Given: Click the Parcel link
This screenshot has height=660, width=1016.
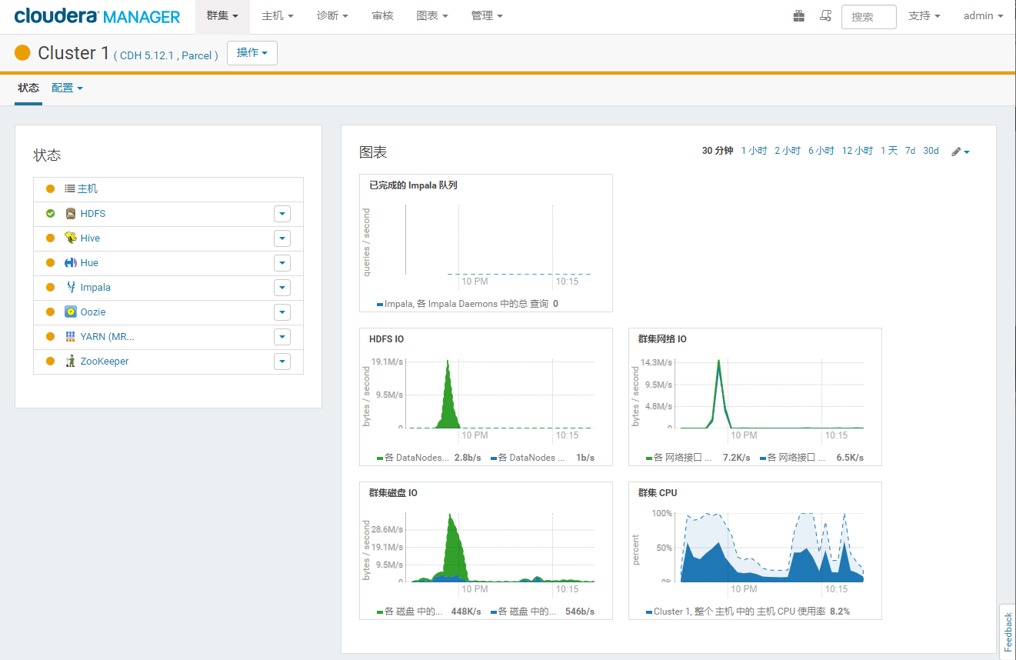Looking at the screenshot, I should (x=197, y=55).
